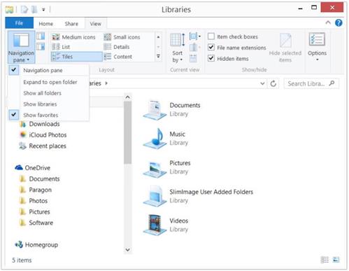Switch to the Home tab
The image size is (349, 271).
tap(46, 24)
